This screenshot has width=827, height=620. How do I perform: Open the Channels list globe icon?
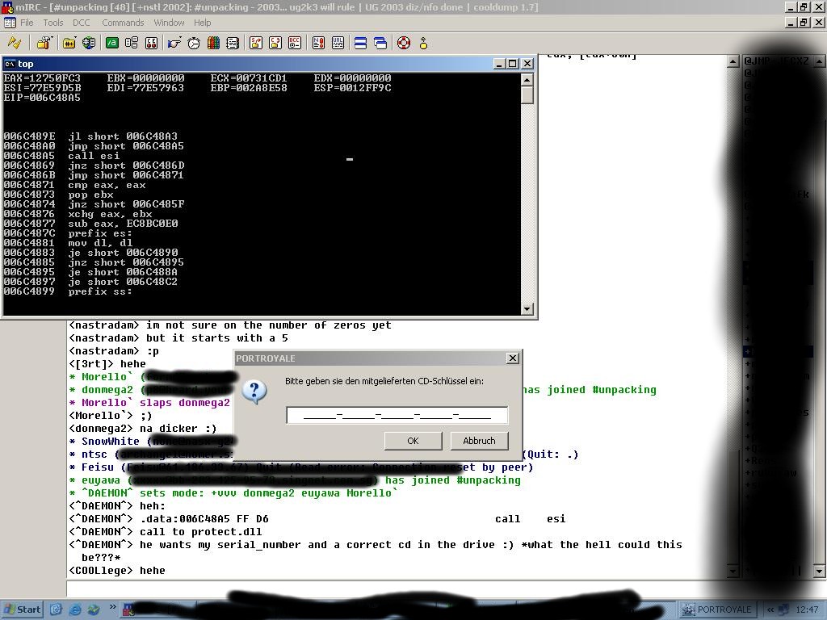(x=89, y=43)
